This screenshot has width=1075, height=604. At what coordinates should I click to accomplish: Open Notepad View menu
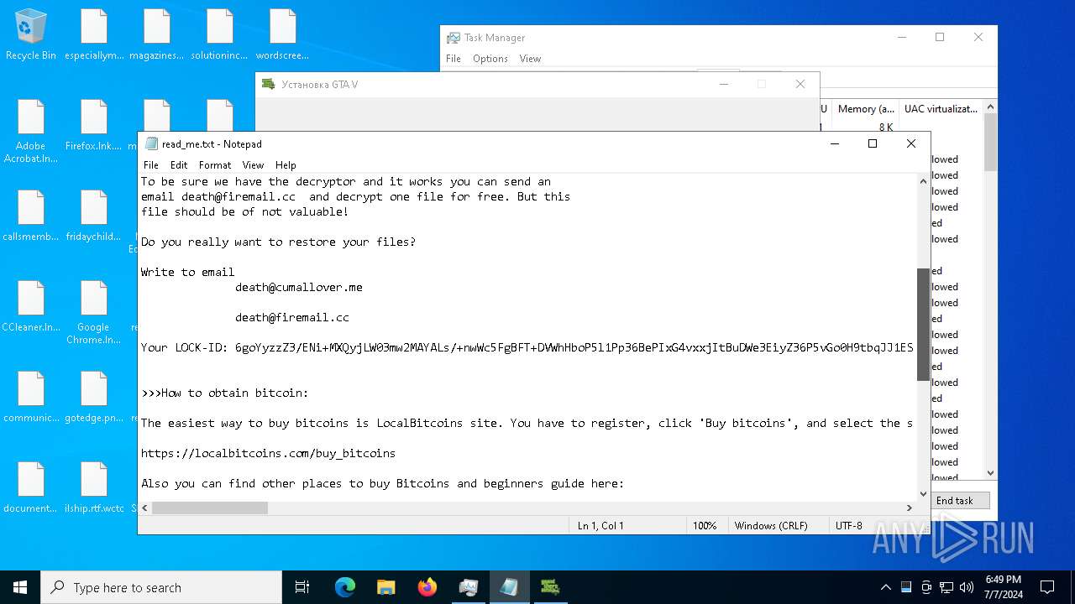(253, 165)
